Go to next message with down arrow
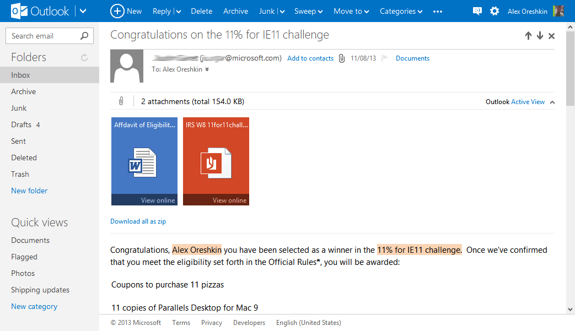575x331 pixels. click(540, 35)
